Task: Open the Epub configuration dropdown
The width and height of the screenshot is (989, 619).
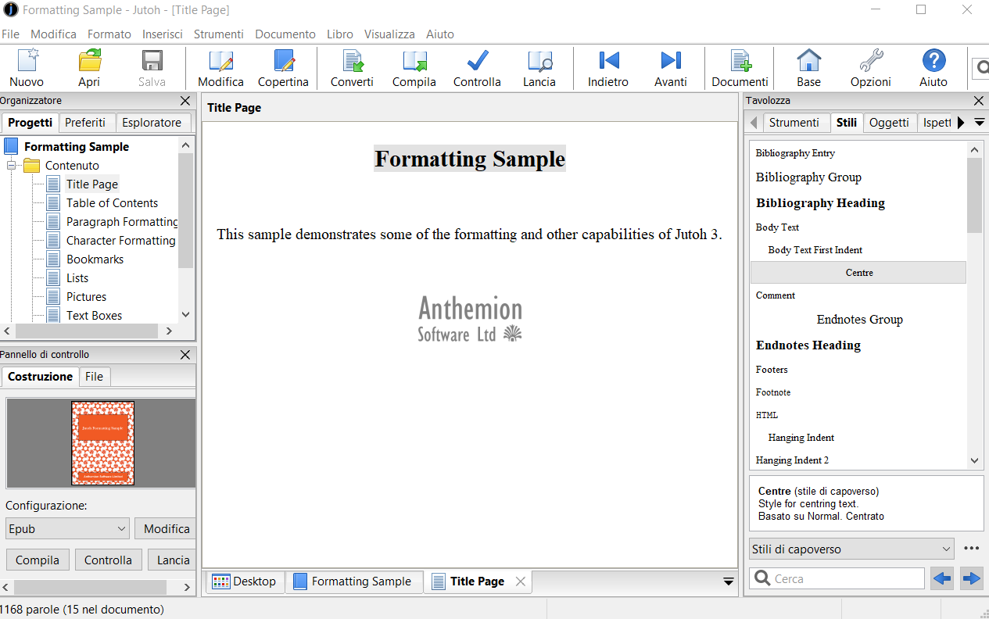Action: coord(67,529)
